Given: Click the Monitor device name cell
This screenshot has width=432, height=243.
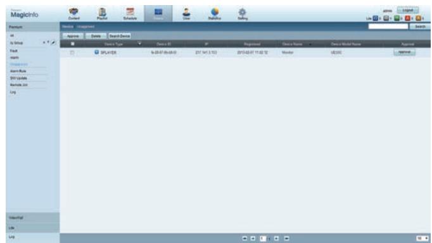Looking at the screenshot, I should pyautogui.click(x=288, y=53).
